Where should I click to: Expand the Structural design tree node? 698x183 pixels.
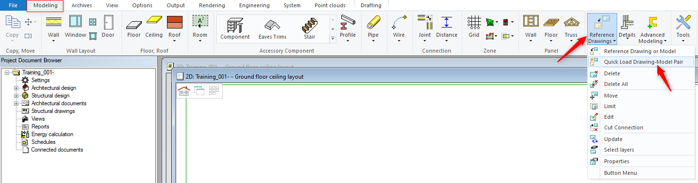point(16,96)
